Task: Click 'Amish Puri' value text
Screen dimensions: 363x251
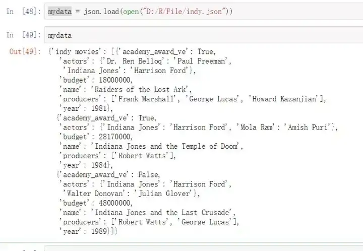Action: point(308,128)
